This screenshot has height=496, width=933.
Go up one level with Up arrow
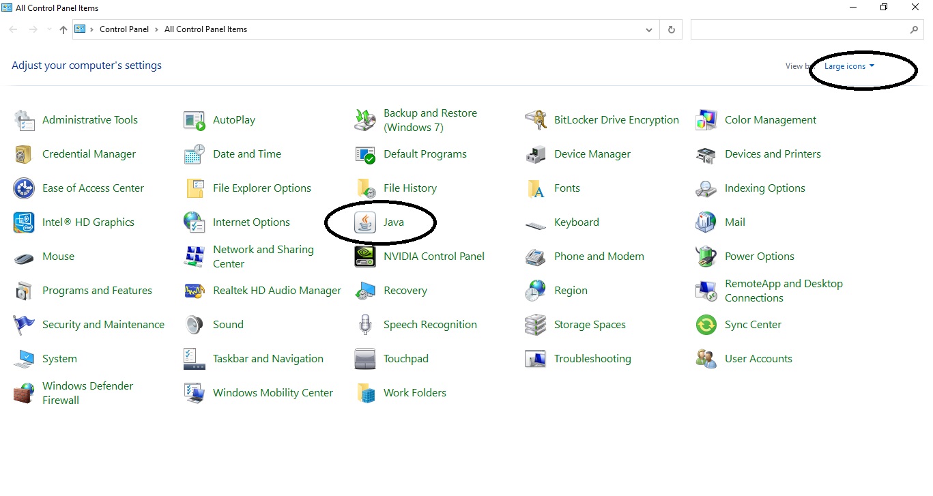pyautogui.click(x=63, y=29)
